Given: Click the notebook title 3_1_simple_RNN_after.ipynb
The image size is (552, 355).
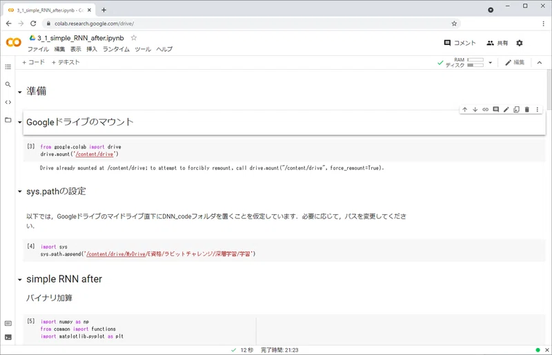Looking at the screenshot, I should point(81,38).
